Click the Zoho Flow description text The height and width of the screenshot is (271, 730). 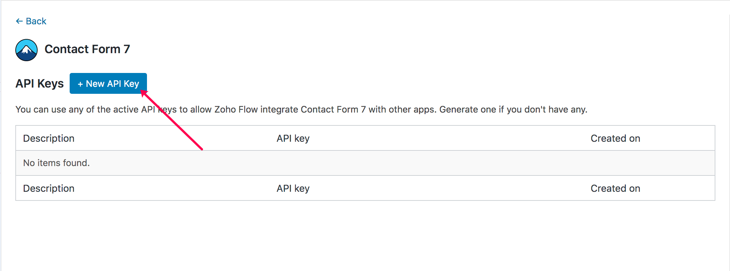pyautogui.click(x=301, y=109)
